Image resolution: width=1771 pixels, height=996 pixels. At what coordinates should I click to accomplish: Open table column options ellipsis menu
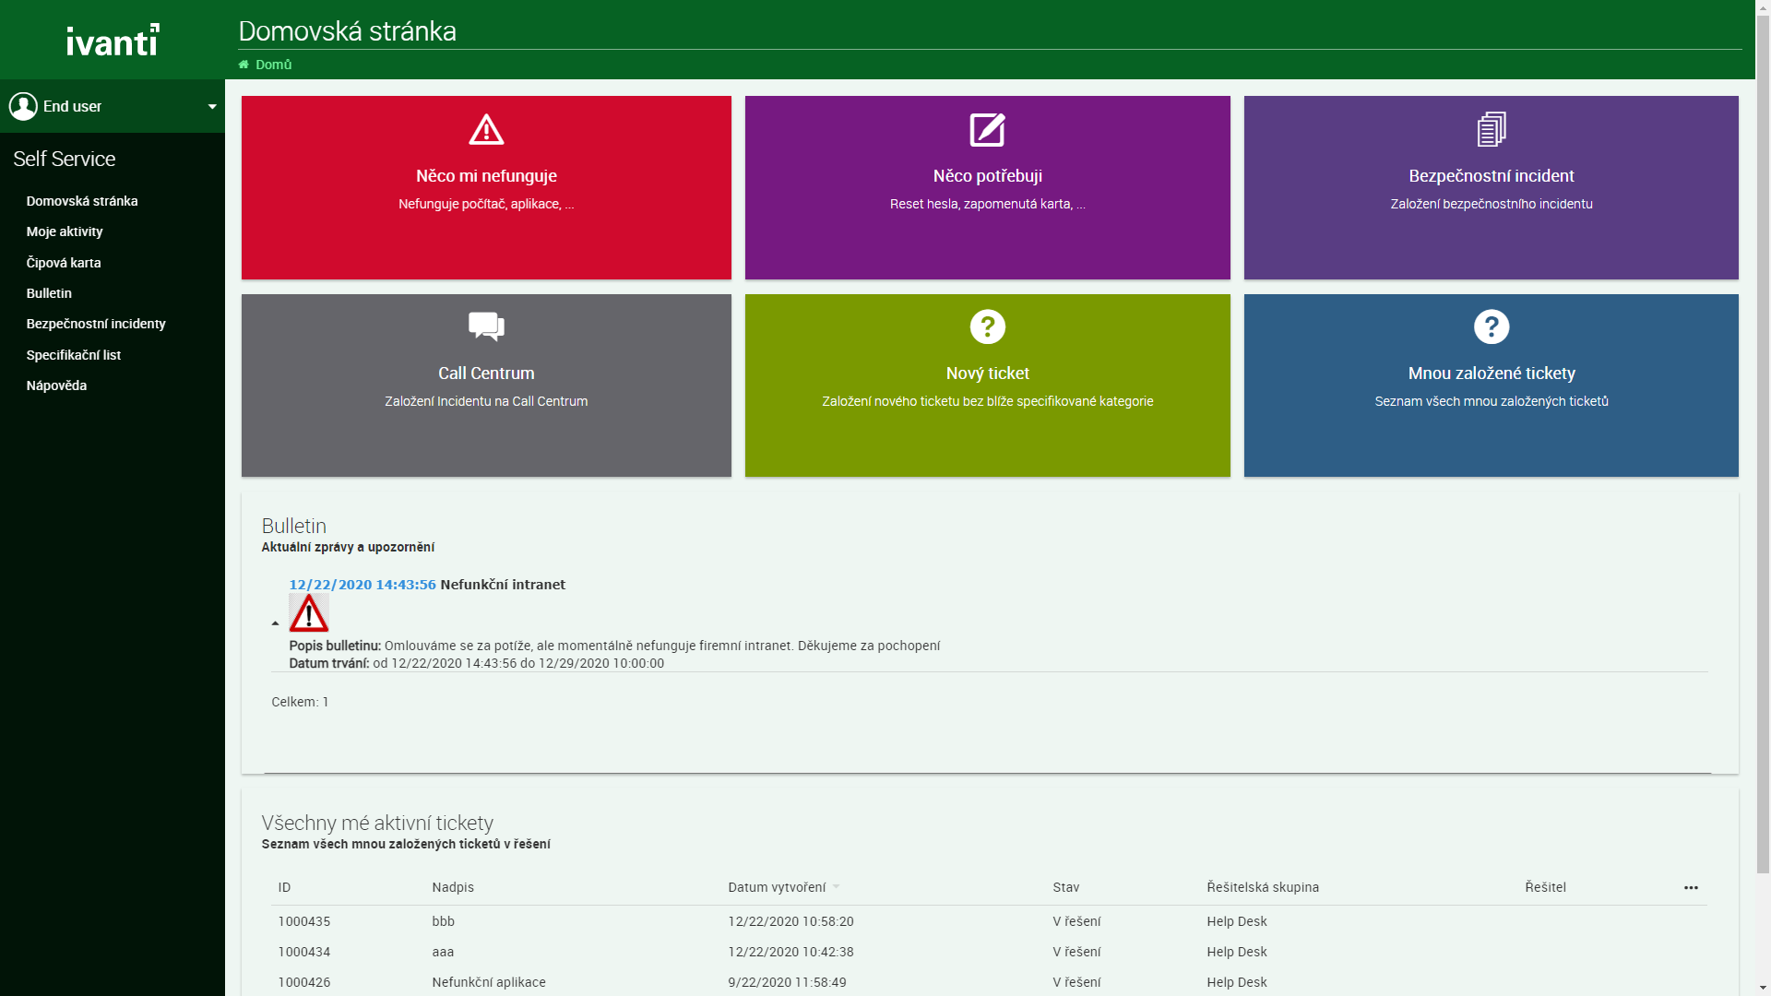pyautogui.click(x=1691, y=887)
